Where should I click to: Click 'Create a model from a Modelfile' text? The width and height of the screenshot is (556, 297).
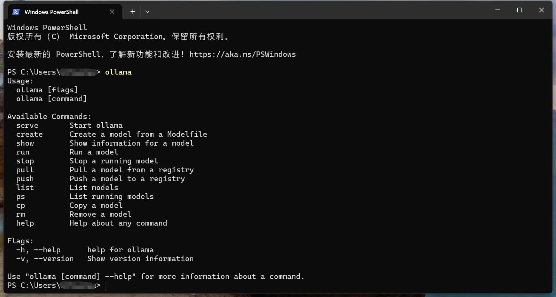click(138, 134)
